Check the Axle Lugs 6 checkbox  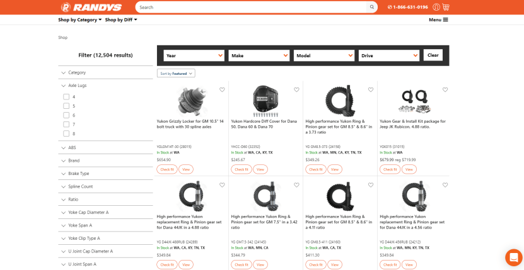(x=66, y=115)
